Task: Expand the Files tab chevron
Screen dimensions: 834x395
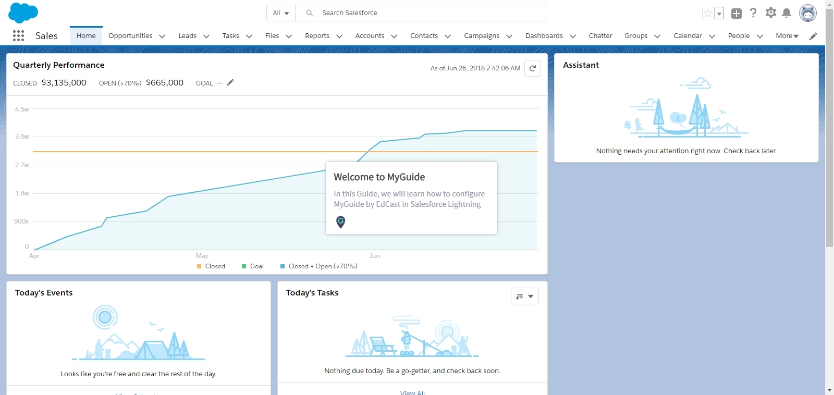Action: coord(289,36)
